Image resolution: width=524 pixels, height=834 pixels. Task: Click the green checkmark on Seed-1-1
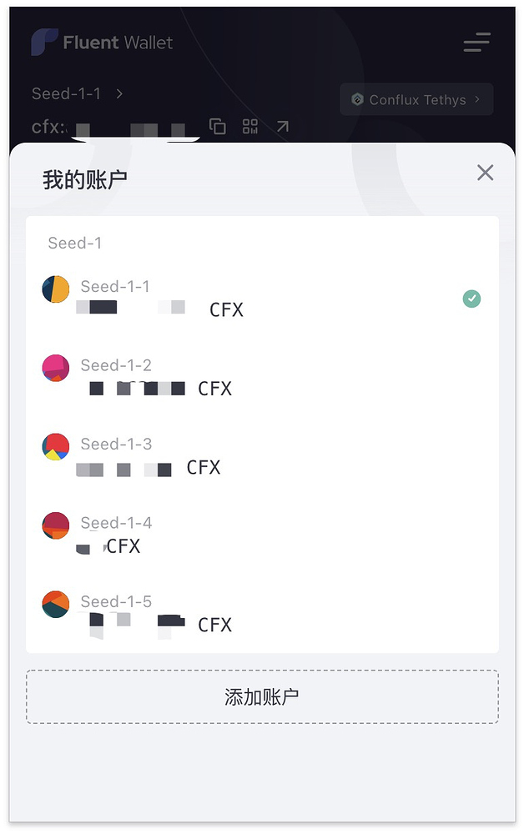tap(471, 298)
